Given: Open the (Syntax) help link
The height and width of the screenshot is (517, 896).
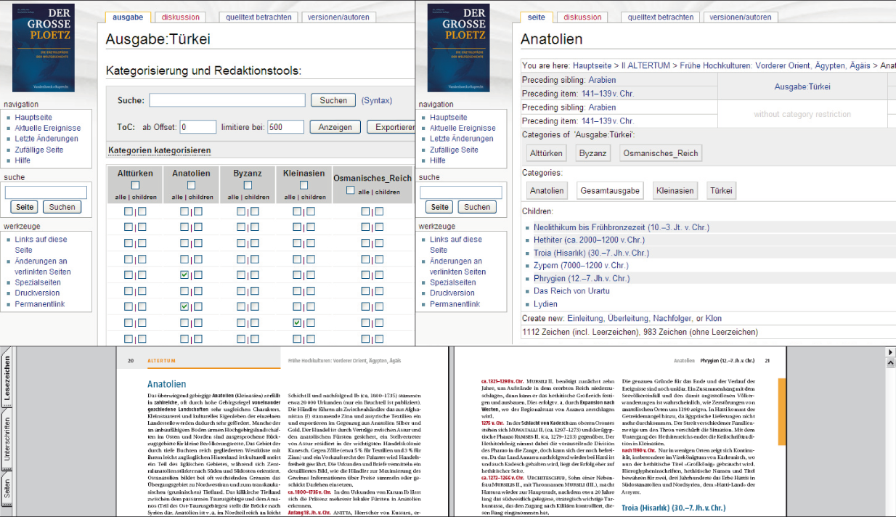Looking at the screenshot, I should (x=377, y=101).
